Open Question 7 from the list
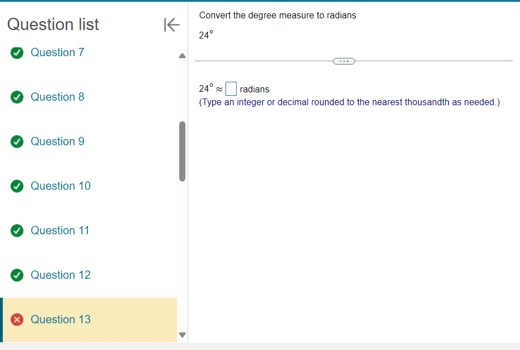The image size is (520, 350). pos(57,53)
